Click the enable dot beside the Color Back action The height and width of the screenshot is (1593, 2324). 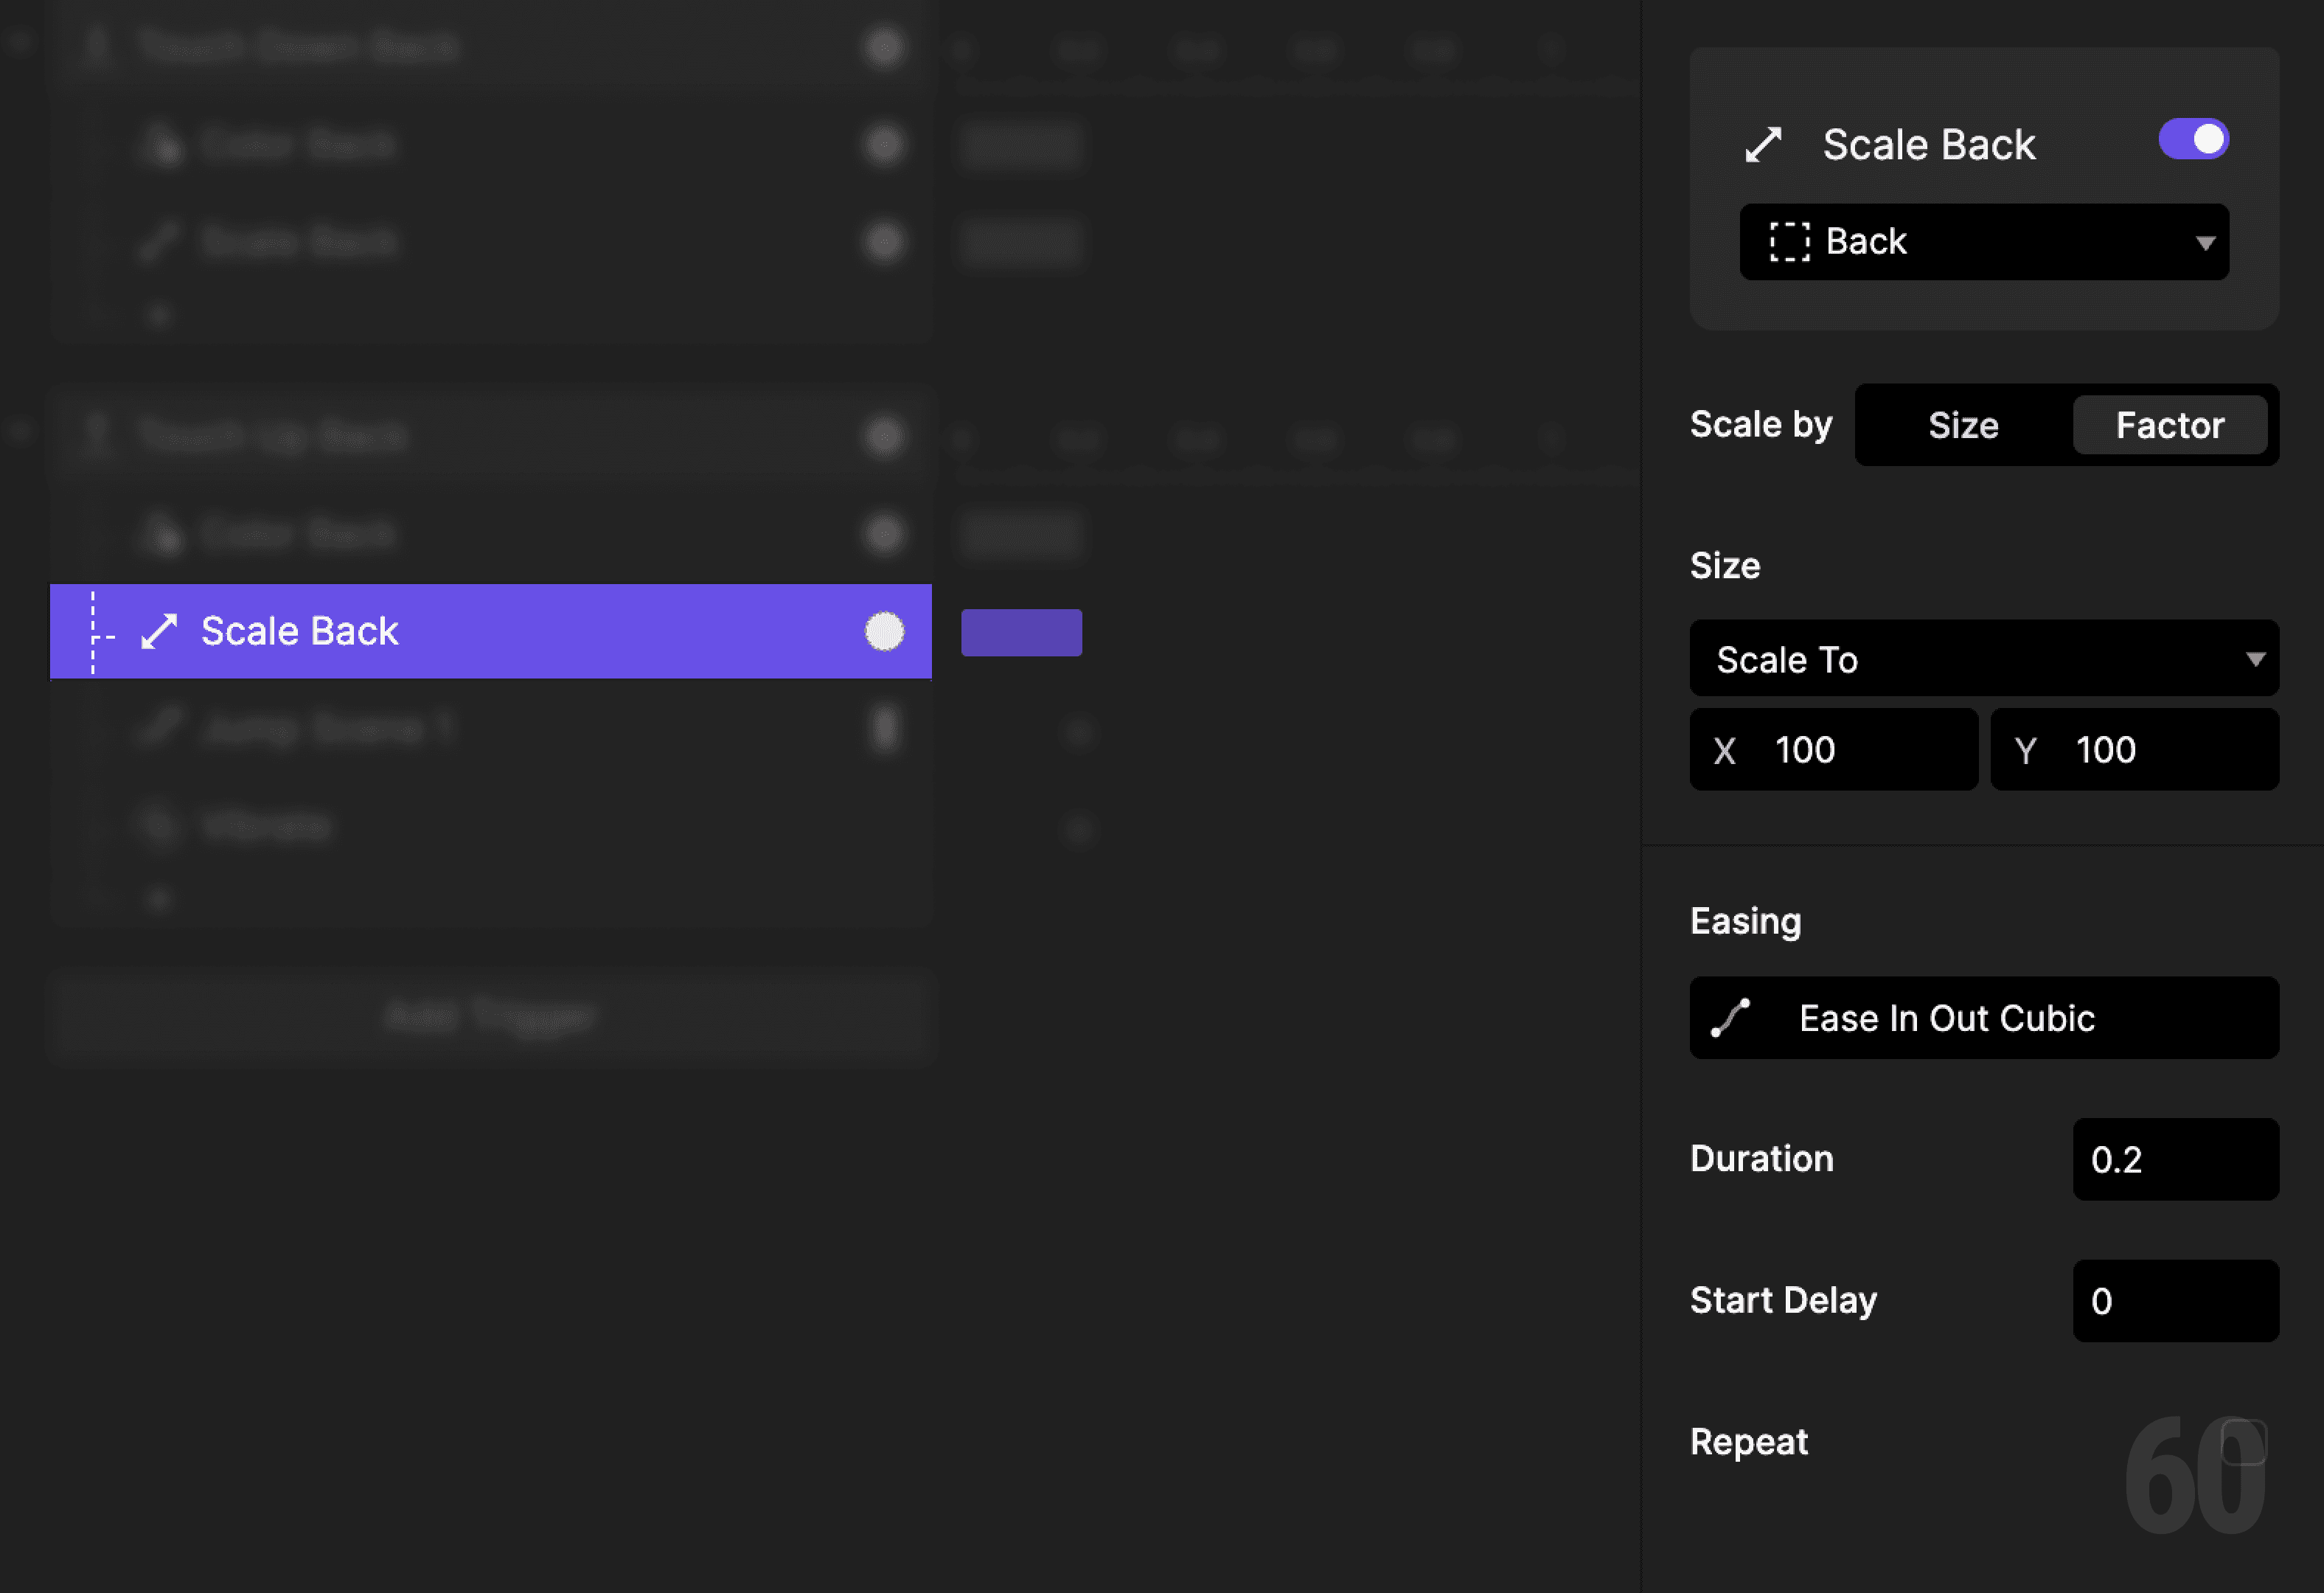[884, 533]
